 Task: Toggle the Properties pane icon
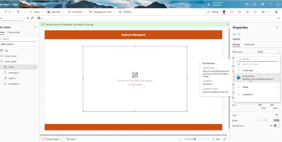point(224,12)
